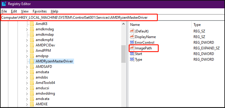Click the Start DWORD value icon
The height and width of the screenshot is (108, 225).
132,54
